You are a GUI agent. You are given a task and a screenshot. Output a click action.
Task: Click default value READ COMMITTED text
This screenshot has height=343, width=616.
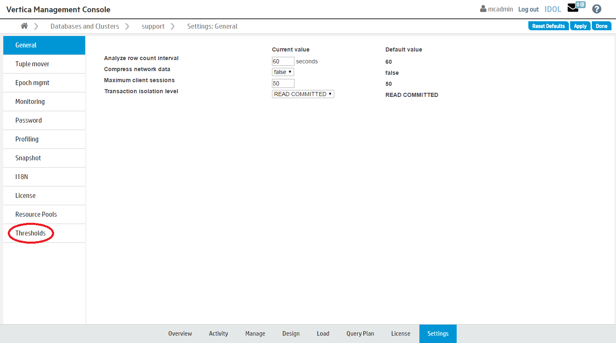pos(412,95)
